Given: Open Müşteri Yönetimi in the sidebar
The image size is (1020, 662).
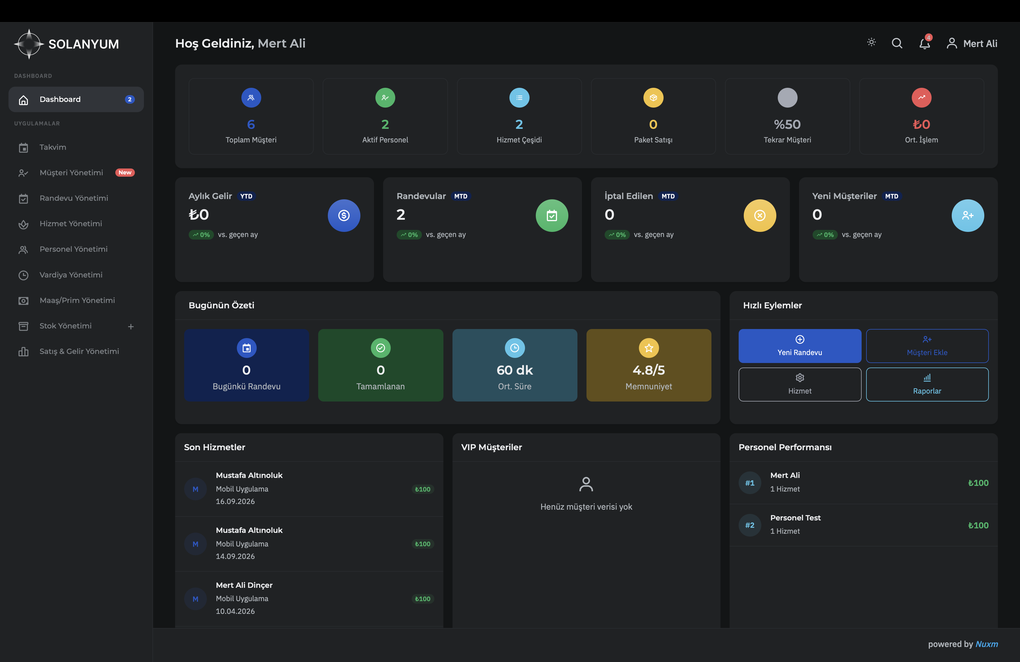Looking at the screenshot, I should (x=76, y=172).
